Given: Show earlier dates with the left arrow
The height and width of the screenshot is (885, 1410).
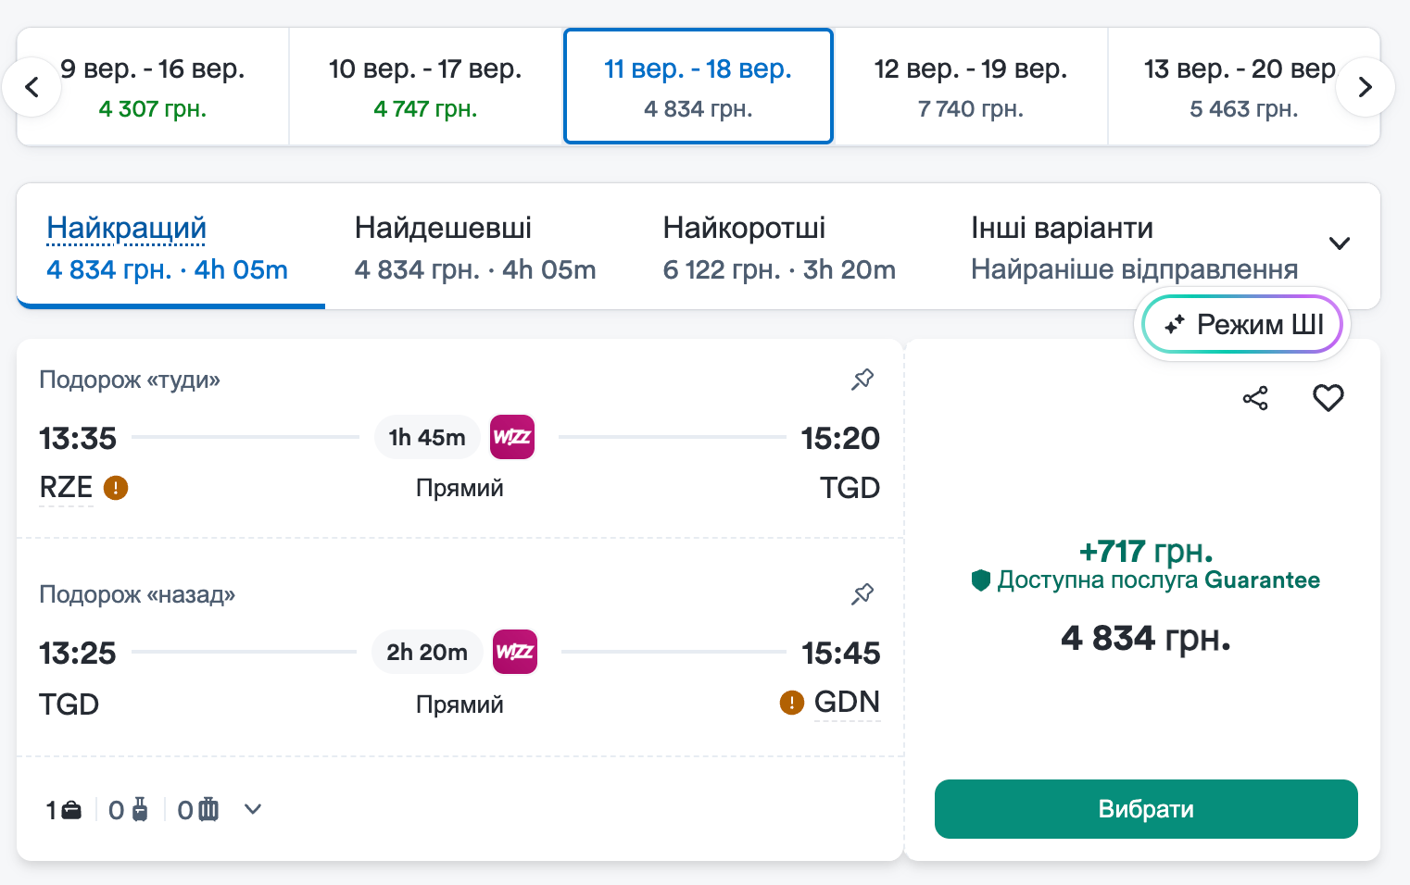Looking at the screenshot, I should click(x=31, y=87).
